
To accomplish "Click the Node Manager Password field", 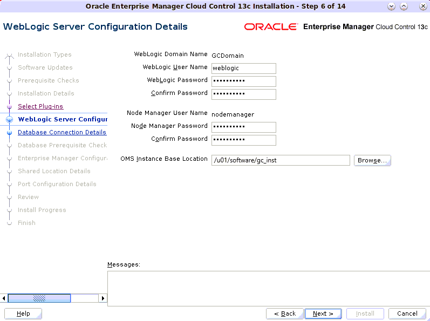I will 243,127.
